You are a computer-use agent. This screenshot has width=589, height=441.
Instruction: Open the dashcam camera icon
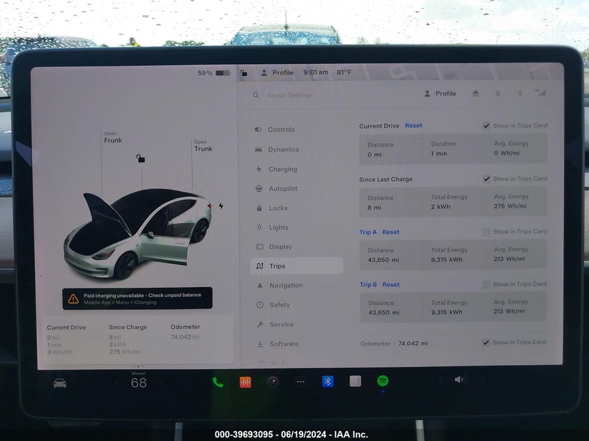(273, 382)
